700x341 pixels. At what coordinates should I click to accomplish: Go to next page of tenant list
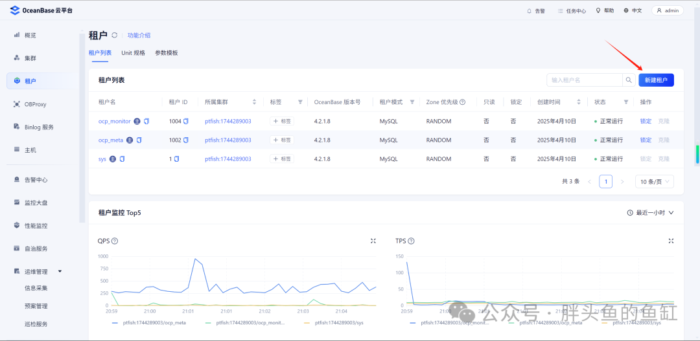pyautogui.click(x=623, y=181)
